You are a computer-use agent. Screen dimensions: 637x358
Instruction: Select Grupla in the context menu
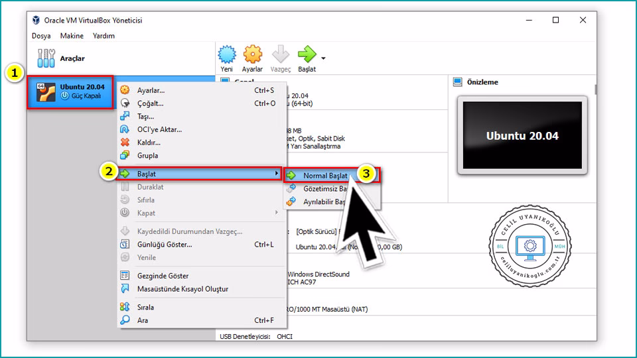pos(202,155)
